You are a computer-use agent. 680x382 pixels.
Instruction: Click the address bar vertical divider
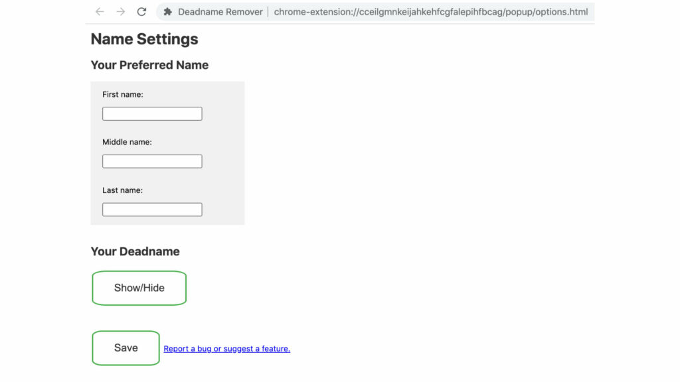pos(268,12)
